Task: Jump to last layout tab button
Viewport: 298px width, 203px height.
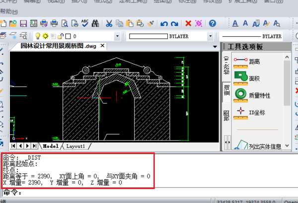Action: point(34,146)
